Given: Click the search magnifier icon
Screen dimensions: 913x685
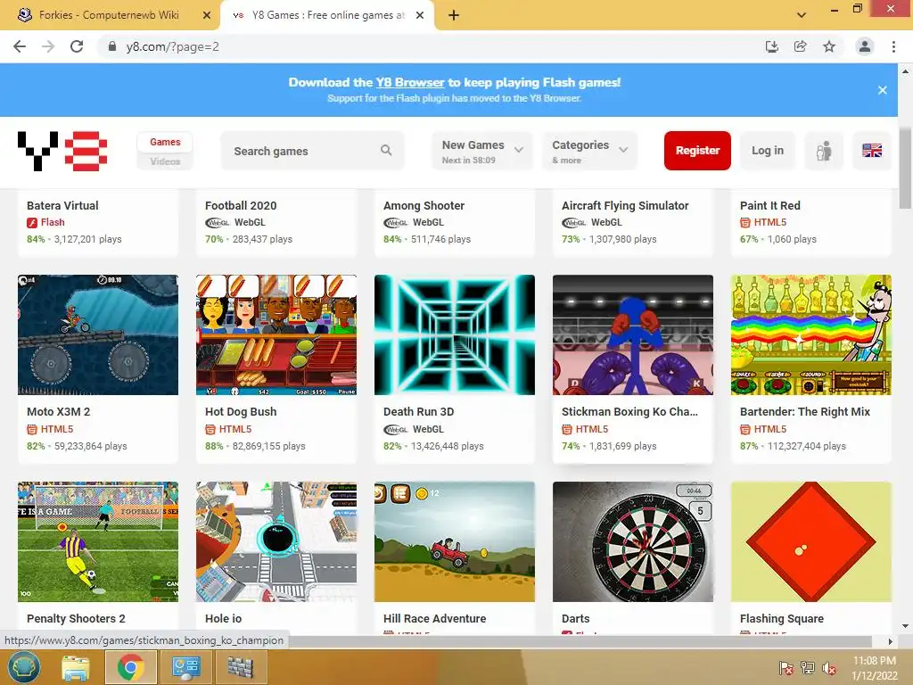Looking at the screenshot, I should click(386, 150).
